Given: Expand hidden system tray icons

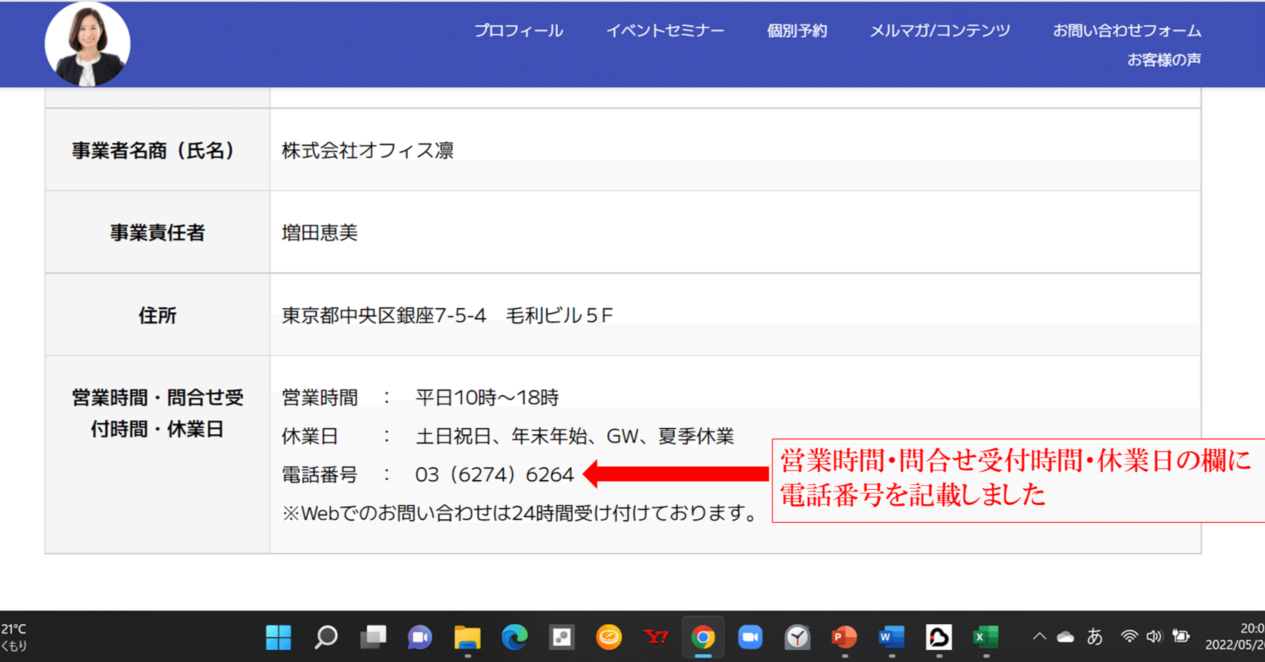Looking at the screenshot, I should pyautogui.click(x=1039, y=636).
